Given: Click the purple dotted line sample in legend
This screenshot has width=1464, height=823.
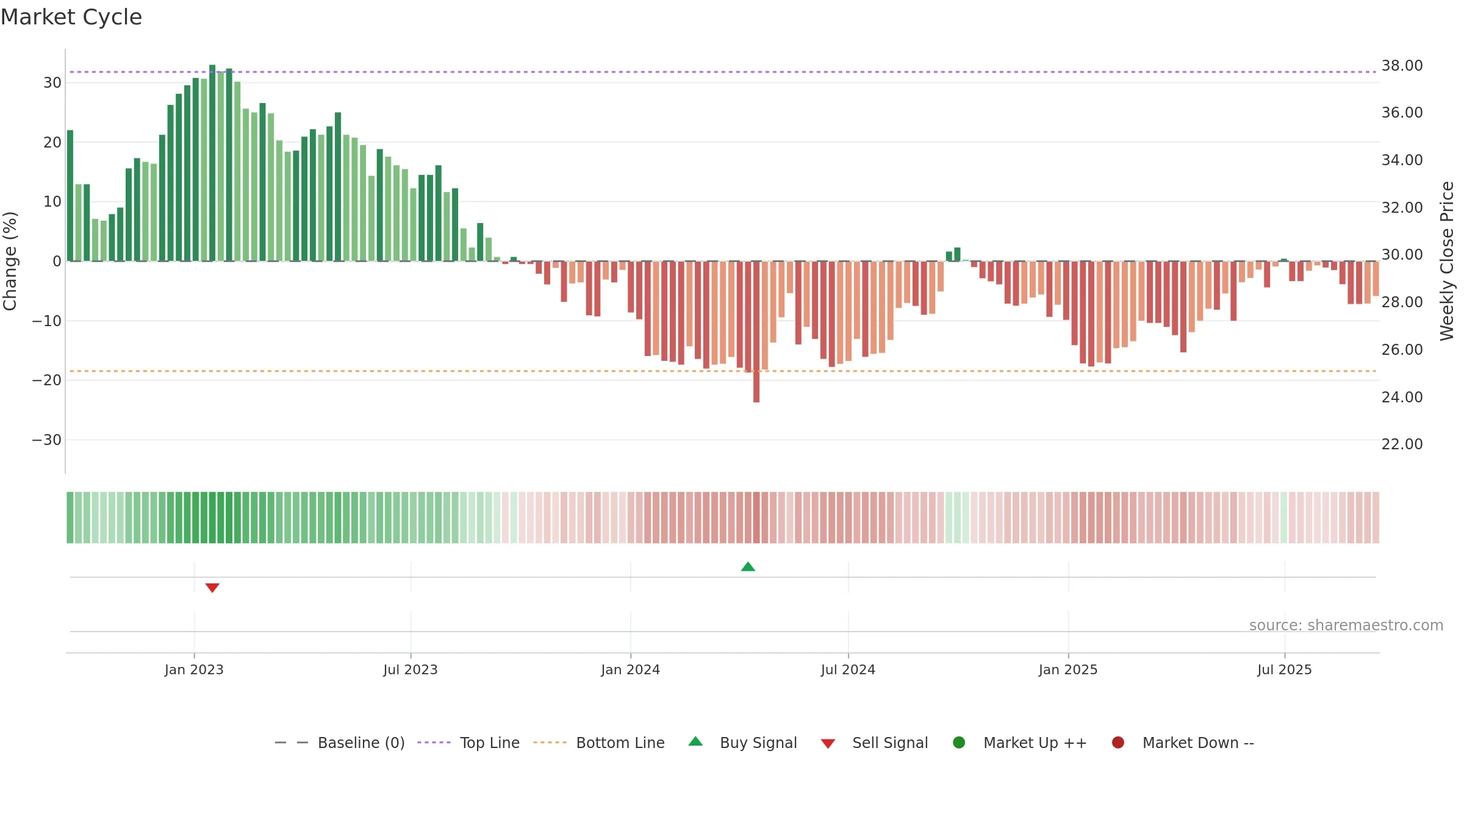Looking at the screenshot, I should point(434,743).
